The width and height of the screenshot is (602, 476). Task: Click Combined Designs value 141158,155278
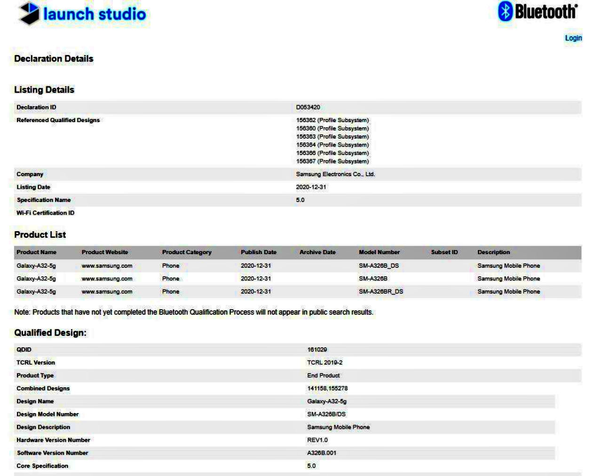pyautogui.click(x=327, y=389)
